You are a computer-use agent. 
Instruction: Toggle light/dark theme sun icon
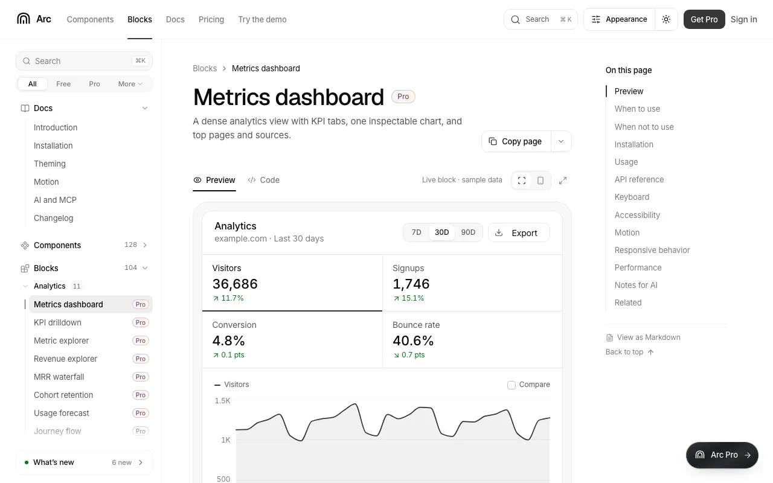coord(666,19)
